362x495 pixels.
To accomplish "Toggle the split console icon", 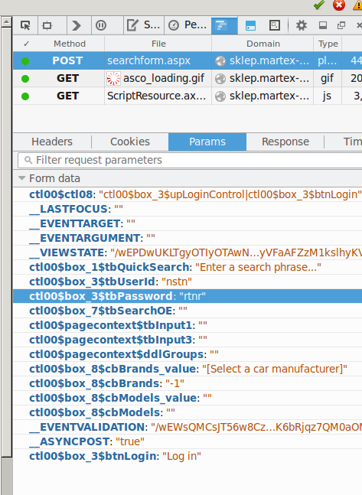I will pos(250,25).
